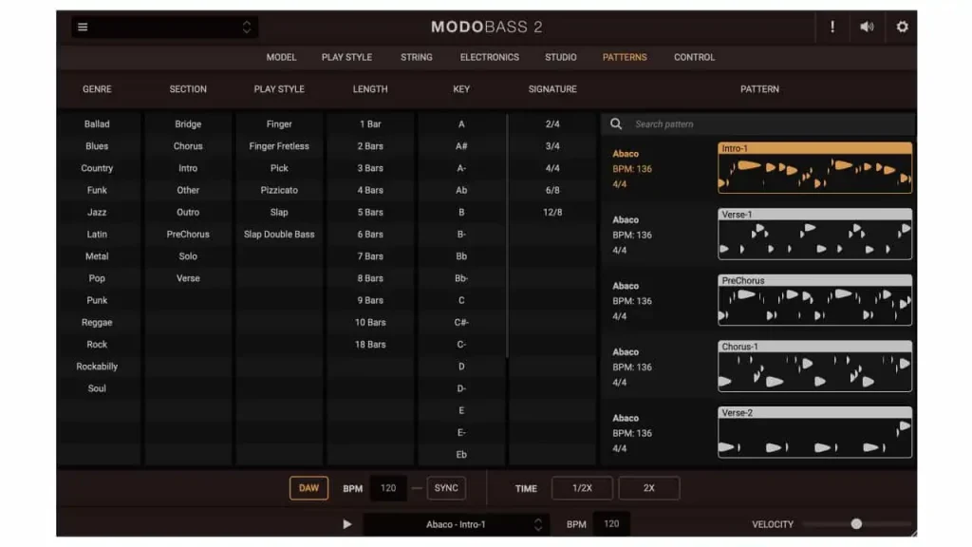Toggle the SYNC button
This screenshot has width=972, height=547.
coord(446,488)
